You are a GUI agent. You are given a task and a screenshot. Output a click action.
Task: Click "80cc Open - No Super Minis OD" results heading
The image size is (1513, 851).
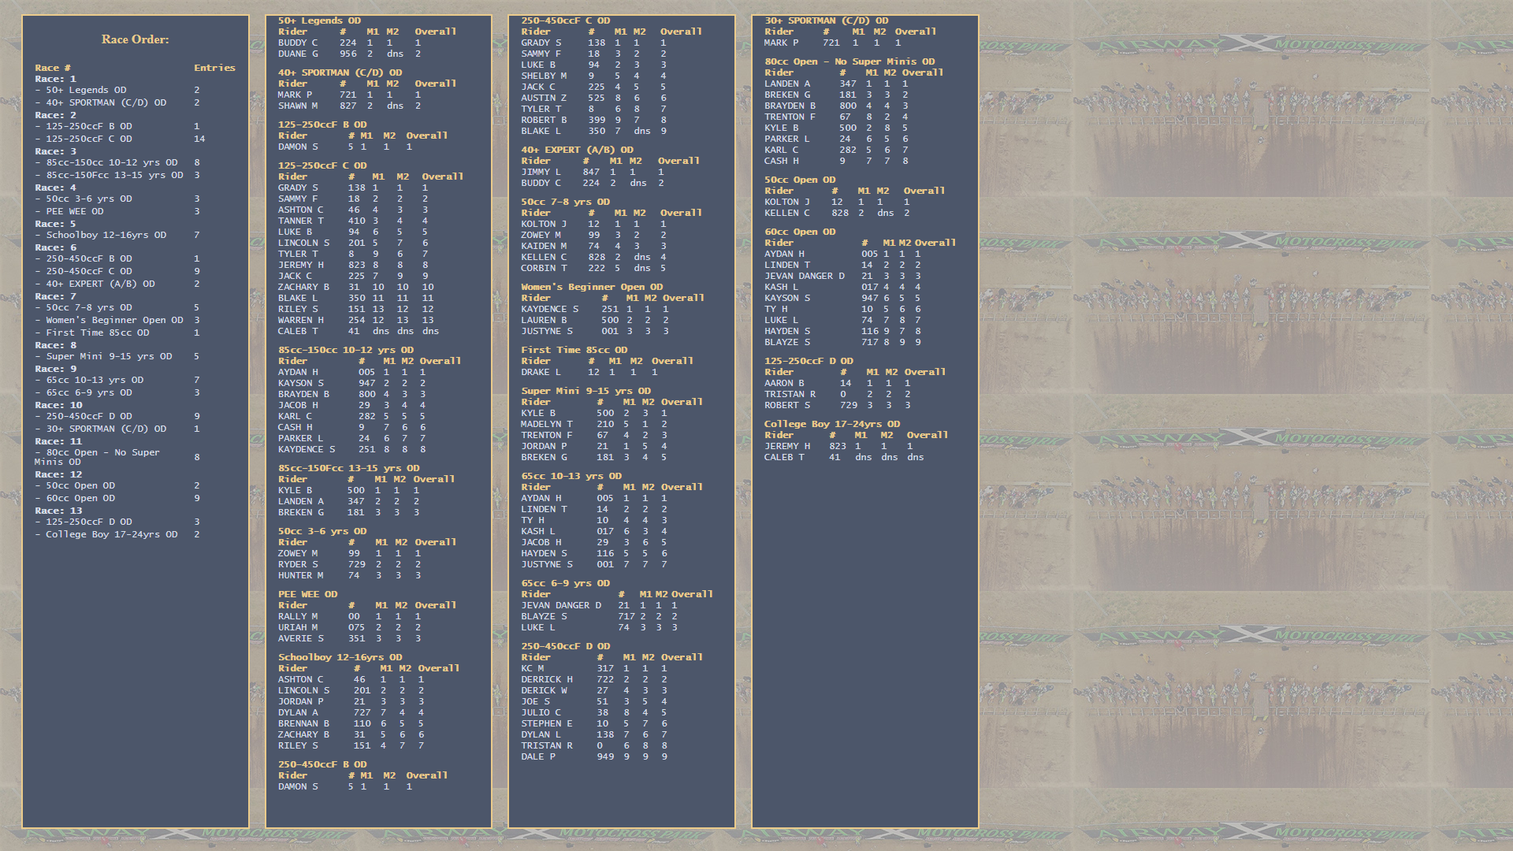click(849, 61)
